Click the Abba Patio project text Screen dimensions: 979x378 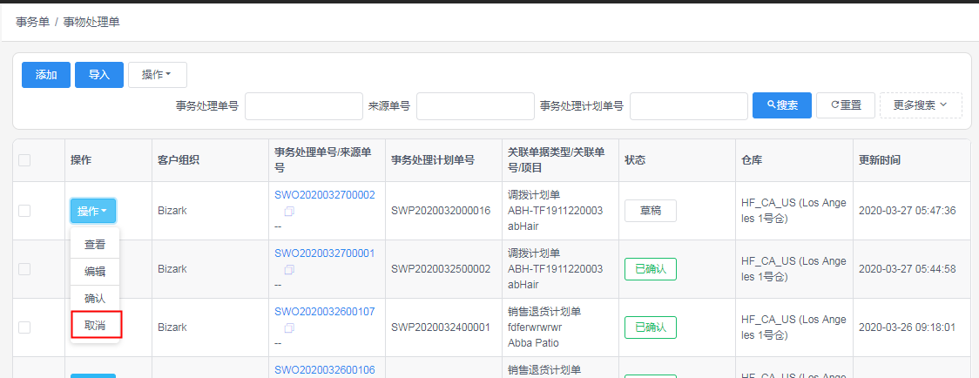tap(533, 343)
